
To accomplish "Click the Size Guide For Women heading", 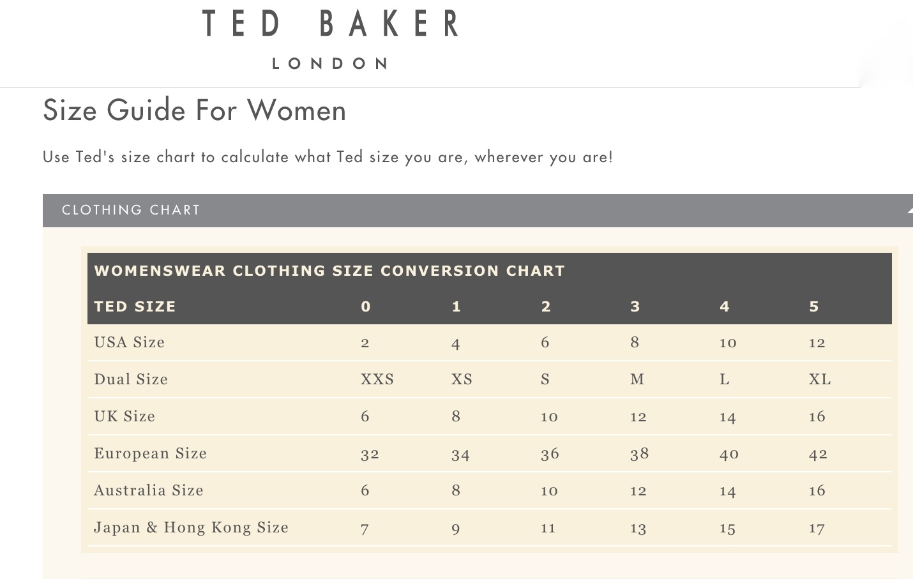I will click(x=194, y=110).
